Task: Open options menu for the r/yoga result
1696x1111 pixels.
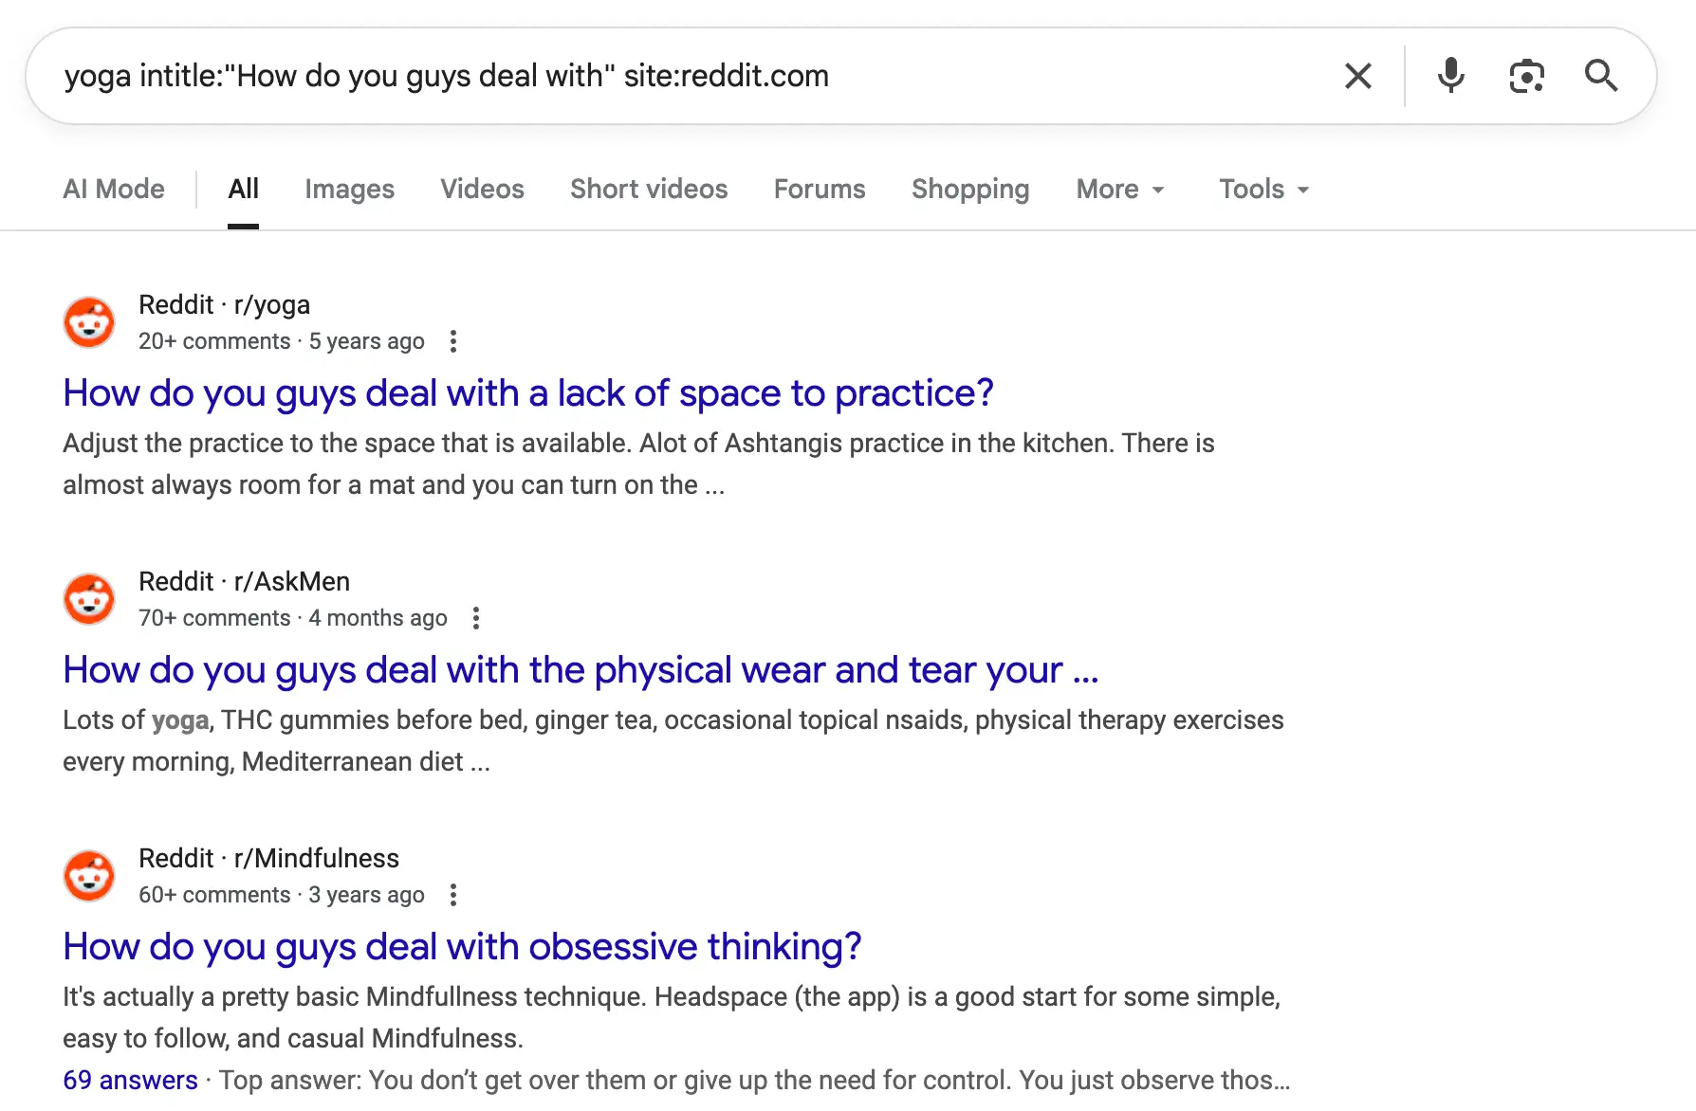Action: 453,341
